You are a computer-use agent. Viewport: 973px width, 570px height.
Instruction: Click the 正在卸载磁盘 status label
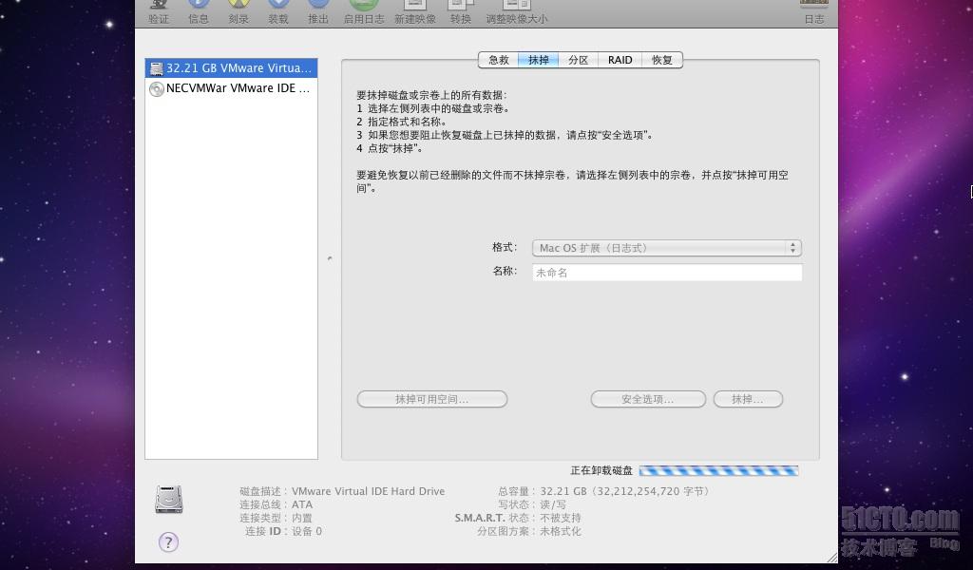click(601, 471)
